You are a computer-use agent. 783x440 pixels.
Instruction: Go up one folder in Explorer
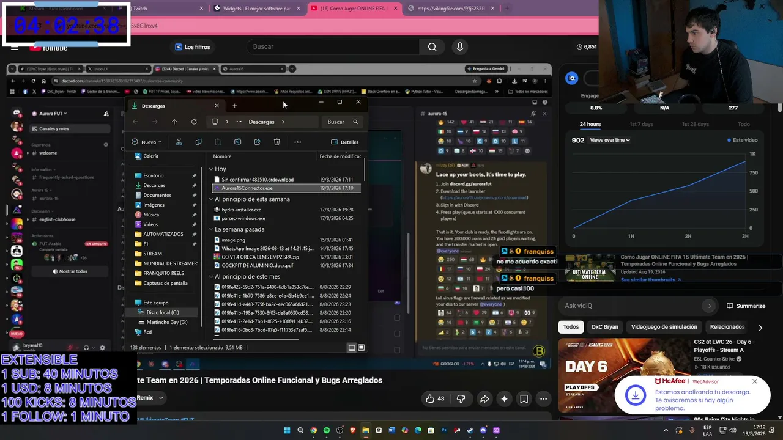pos(174,122)
